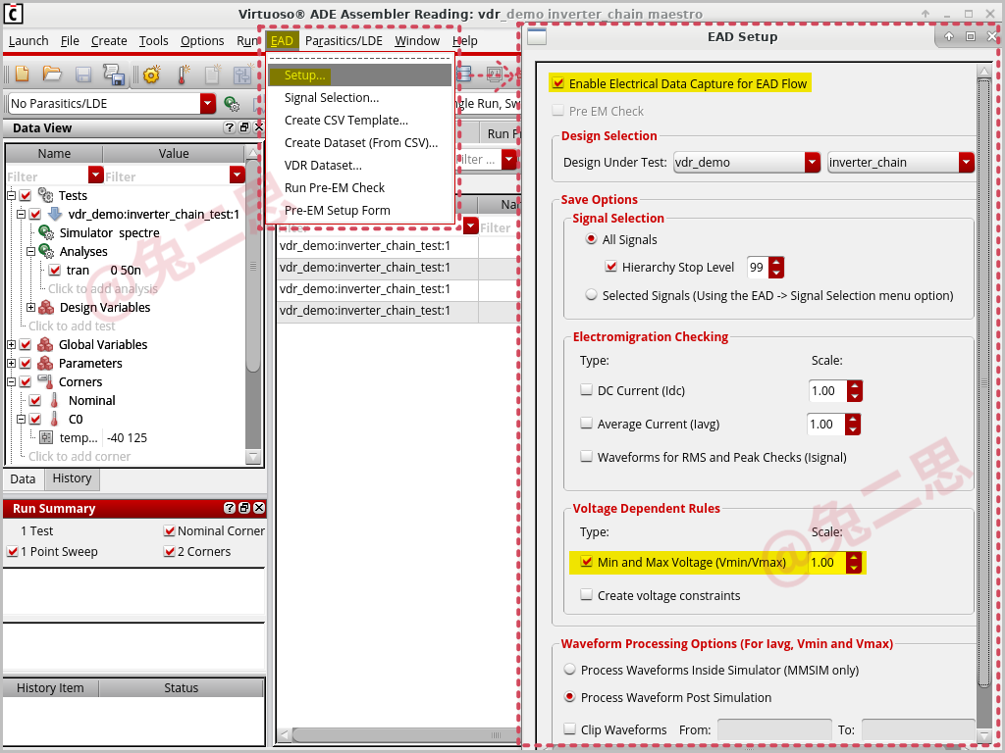Switch to the History tab
The height and width of the screenshot is (753, 1005).
click(x=72, y=478)
